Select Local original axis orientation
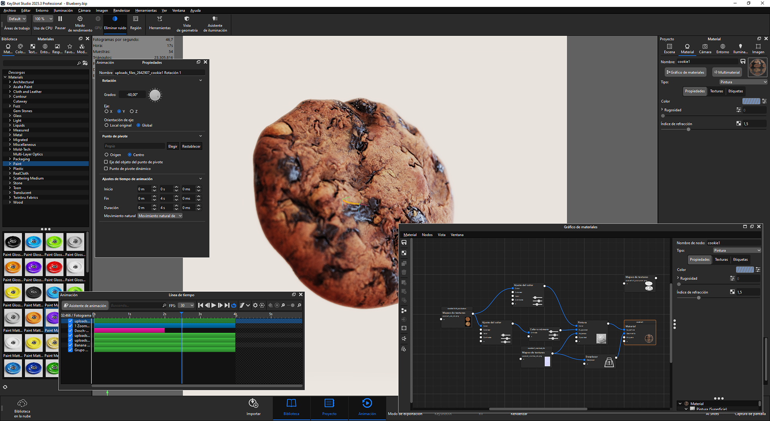The width and height of the screenshot is (770, 421). tap(107, 125)
